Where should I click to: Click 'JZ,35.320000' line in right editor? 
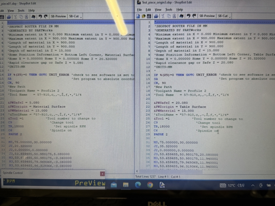[166, 146]
